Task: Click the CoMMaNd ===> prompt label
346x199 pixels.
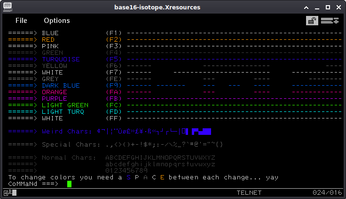Action: 33,184
